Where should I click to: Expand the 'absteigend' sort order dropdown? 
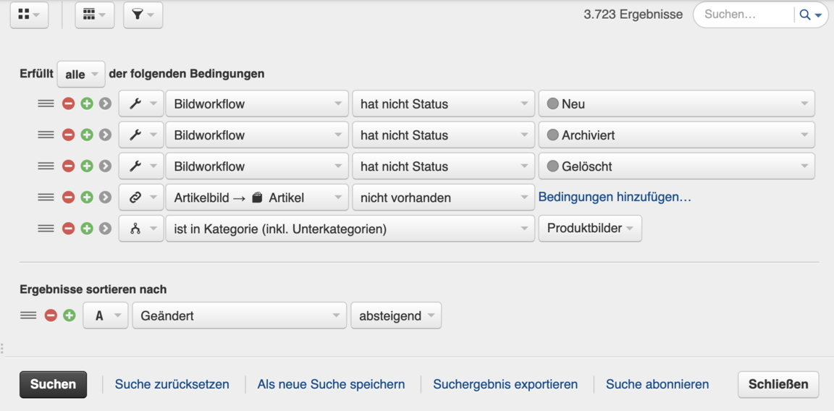[x=395, y=316]
